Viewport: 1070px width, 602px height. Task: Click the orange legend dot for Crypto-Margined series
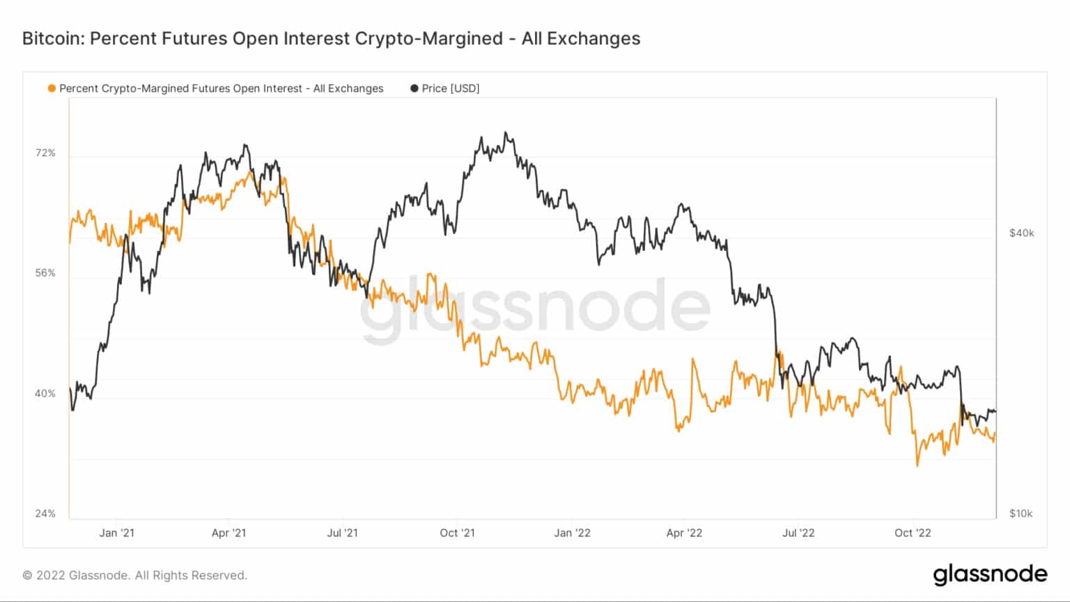click(52, 88)
